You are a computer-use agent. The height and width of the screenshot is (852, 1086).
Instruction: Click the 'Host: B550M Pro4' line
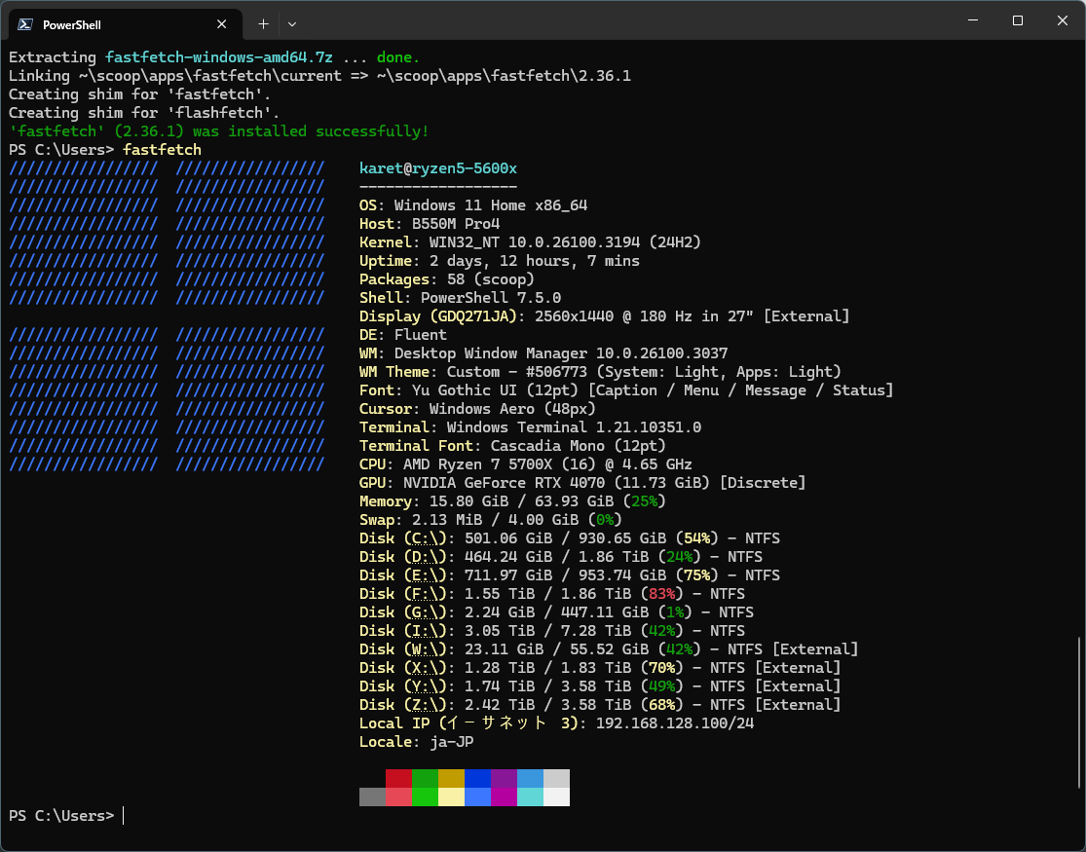(x=430, y=224)
